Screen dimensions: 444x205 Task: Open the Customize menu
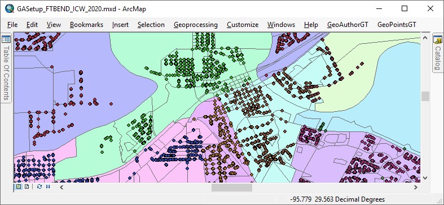pyautogui.click(x=243, y=25)
